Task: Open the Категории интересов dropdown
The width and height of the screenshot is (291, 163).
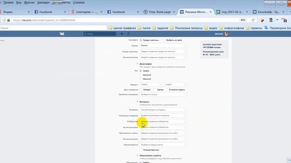Action: (163, 115)
